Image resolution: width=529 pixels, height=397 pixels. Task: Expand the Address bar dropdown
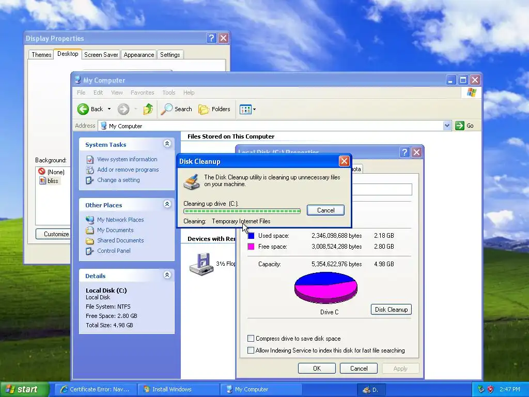click(x=447, y=126)
